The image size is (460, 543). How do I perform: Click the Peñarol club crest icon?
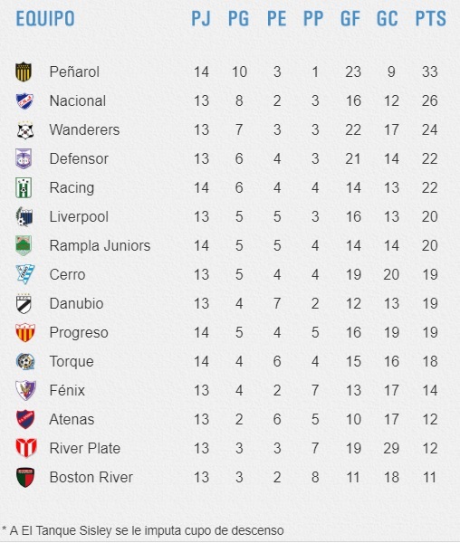(24, 71)
